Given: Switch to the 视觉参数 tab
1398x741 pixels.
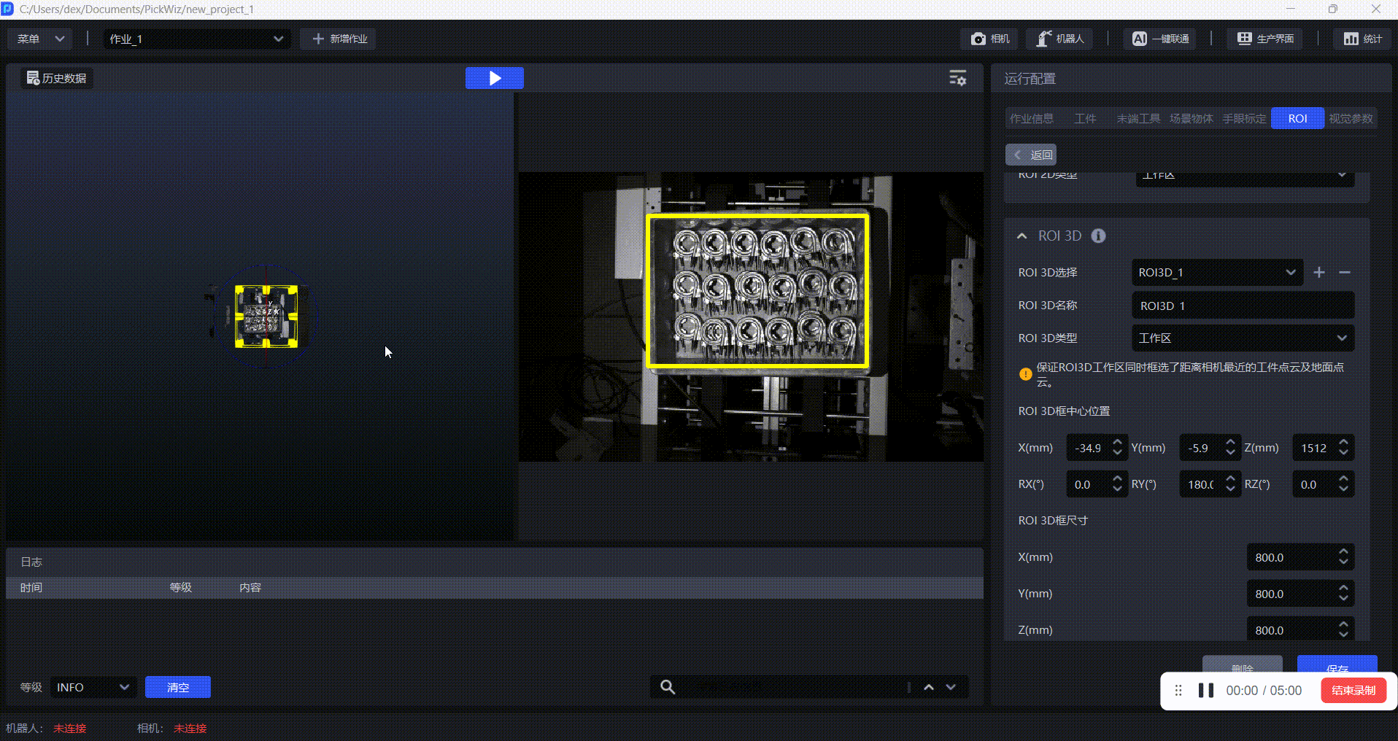Looking at the screenshot, I should (1351, 118).
